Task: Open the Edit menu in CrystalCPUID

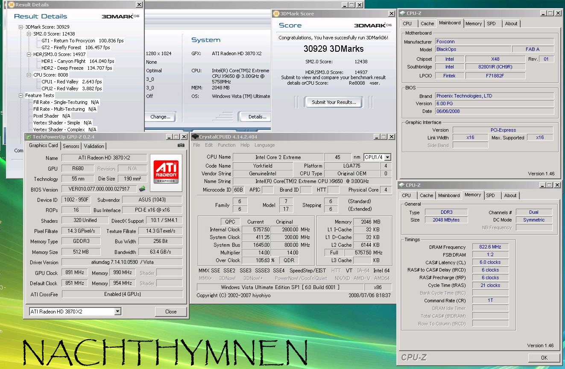Action: 209,145
